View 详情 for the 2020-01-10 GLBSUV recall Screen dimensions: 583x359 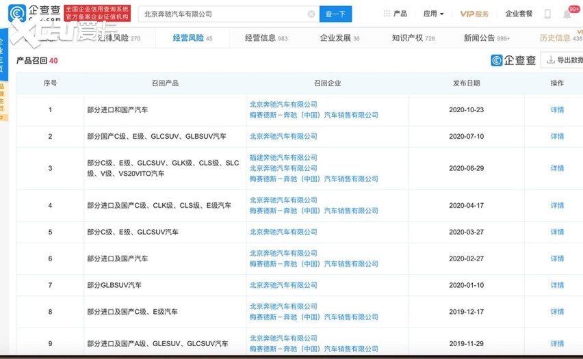click(557, 285)
